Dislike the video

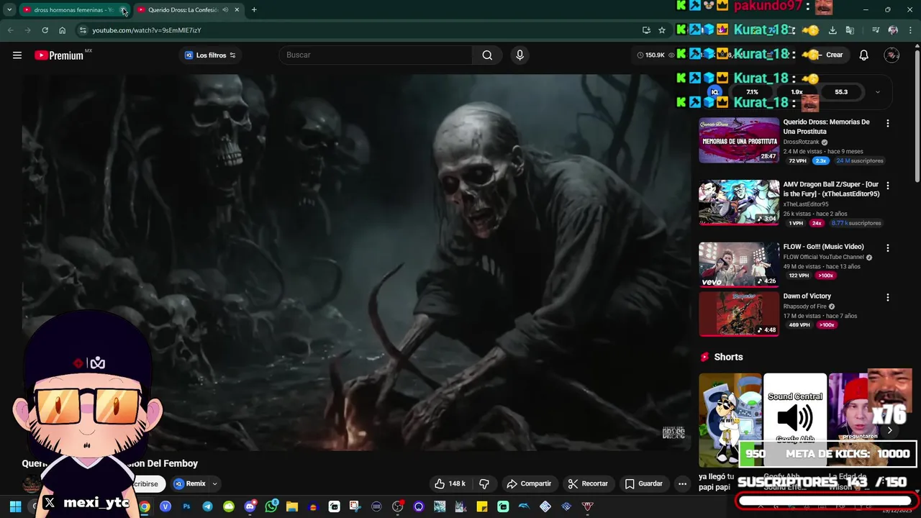484,483
